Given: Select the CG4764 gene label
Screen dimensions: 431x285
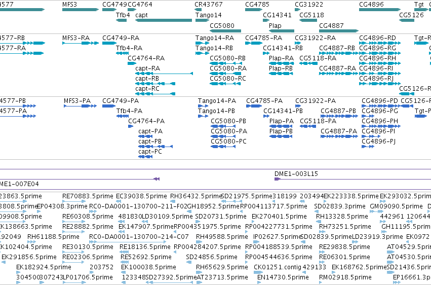Looking at the screenshot, I should pyautogui.click(x=140, y=5).
